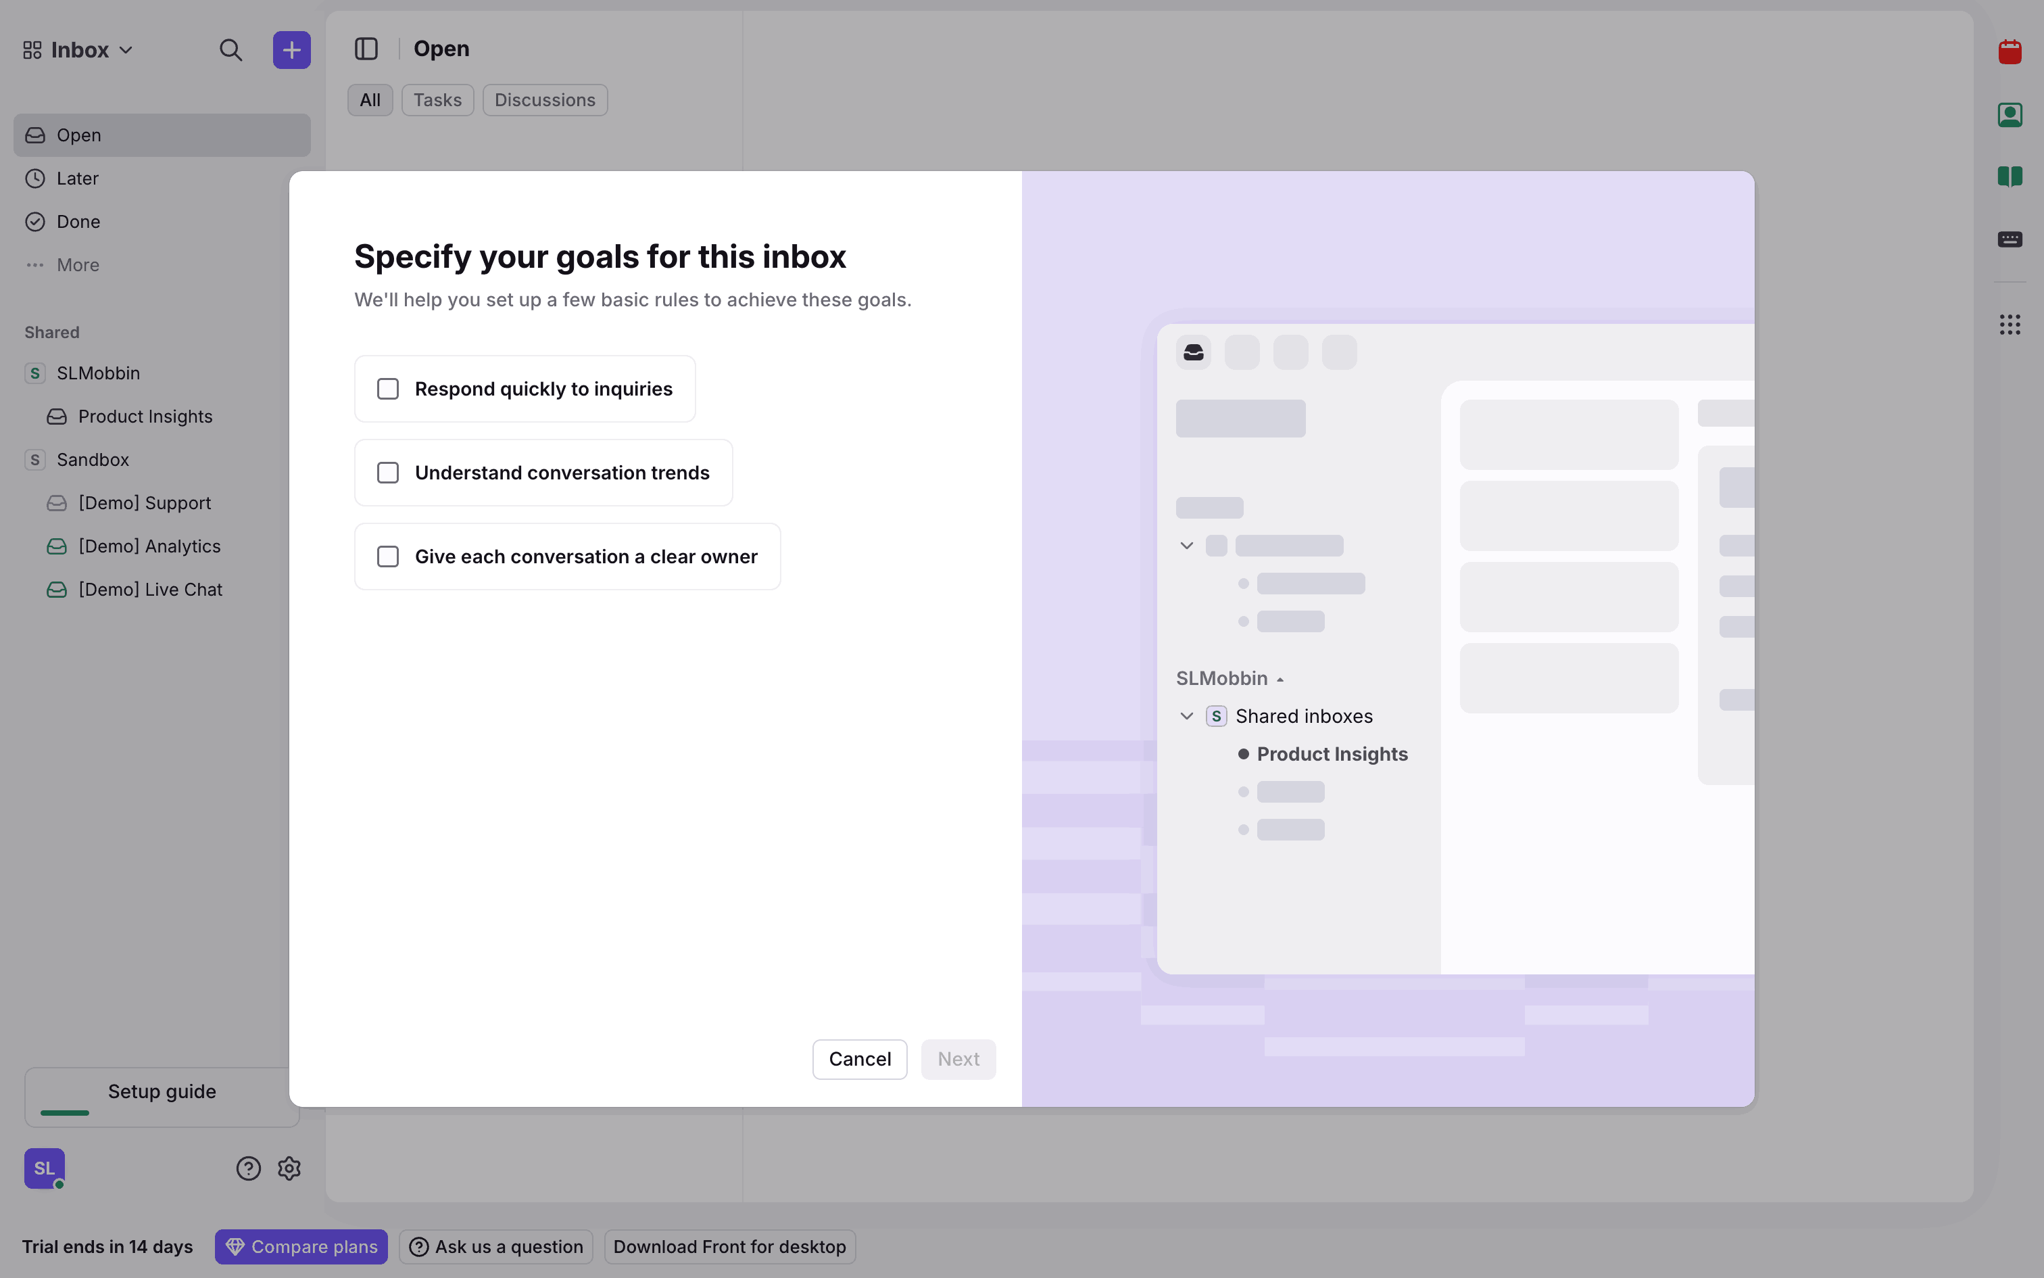Image resolution: width=2044 pixels, height=1278 pixels.
Task: Click the Cancel button
Action: pyautogui.click(x=859, y=1059)
